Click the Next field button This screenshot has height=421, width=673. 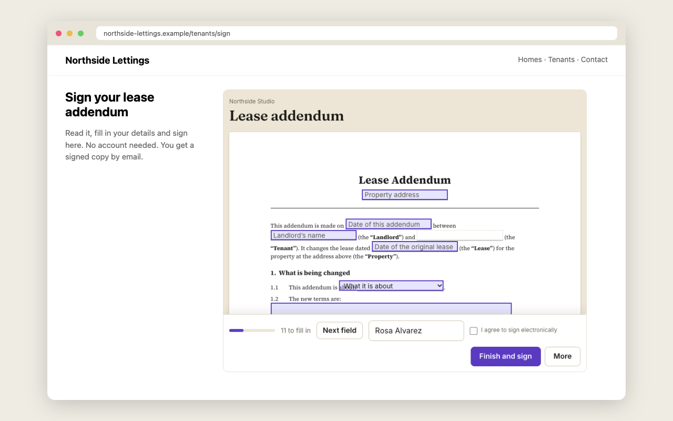pos(340,330)
